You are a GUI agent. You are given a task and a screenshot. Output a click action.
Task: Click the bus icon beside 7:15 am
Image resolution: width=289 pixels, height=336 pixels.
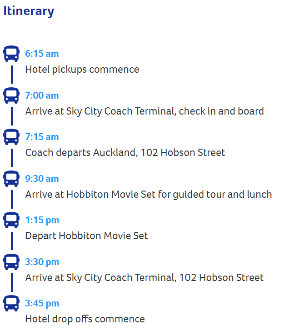11,137
